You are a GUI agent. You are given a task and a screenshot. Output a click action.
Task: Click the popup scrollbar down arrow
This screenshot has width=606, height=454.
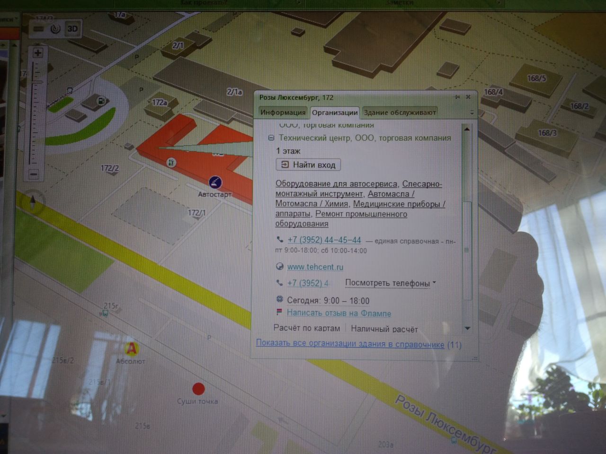468,328
